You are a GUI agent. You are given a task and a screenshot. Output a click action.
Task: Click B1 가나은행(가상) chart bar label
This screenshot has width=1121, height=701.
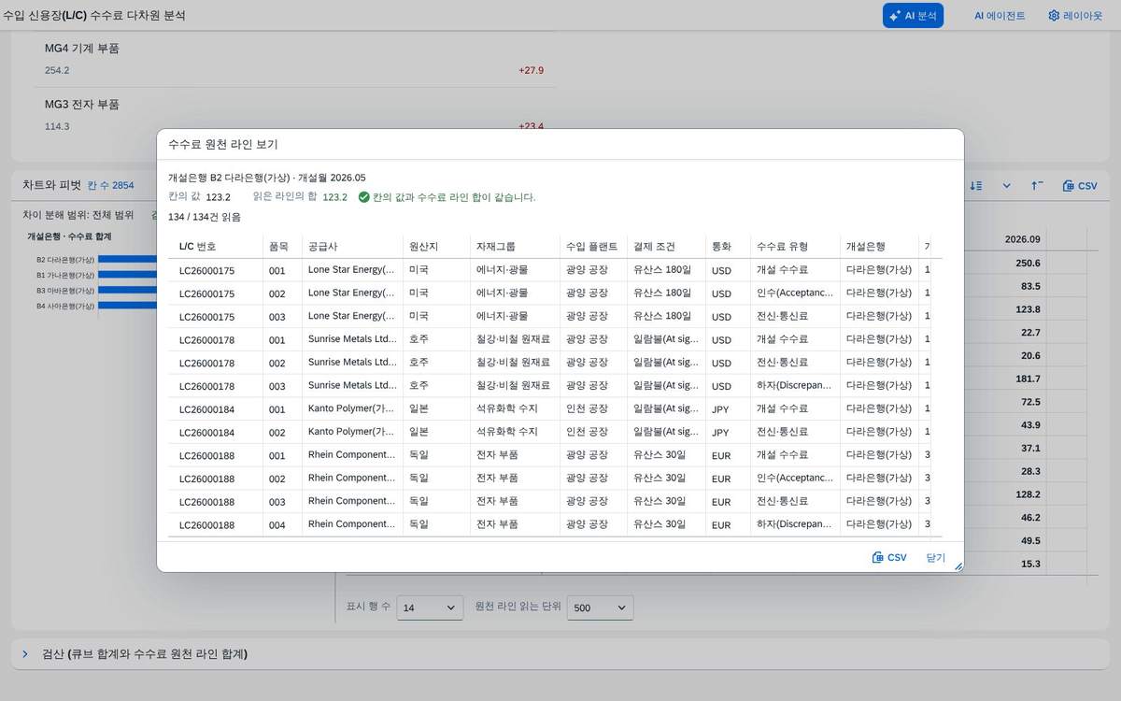point(65,275)
